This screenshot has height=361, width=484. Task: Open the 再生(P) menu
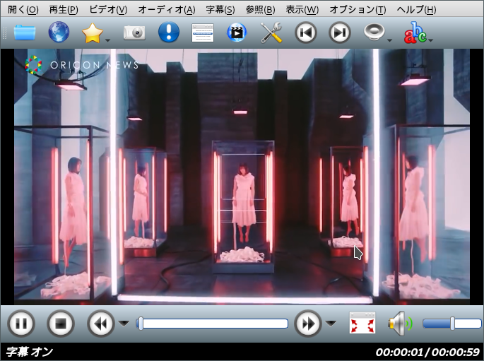click(64, 10)
